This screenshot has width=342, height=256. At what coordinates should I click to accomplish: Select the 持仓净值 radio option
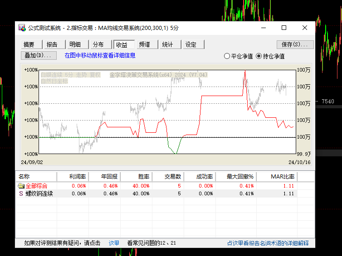pos(259,56)
